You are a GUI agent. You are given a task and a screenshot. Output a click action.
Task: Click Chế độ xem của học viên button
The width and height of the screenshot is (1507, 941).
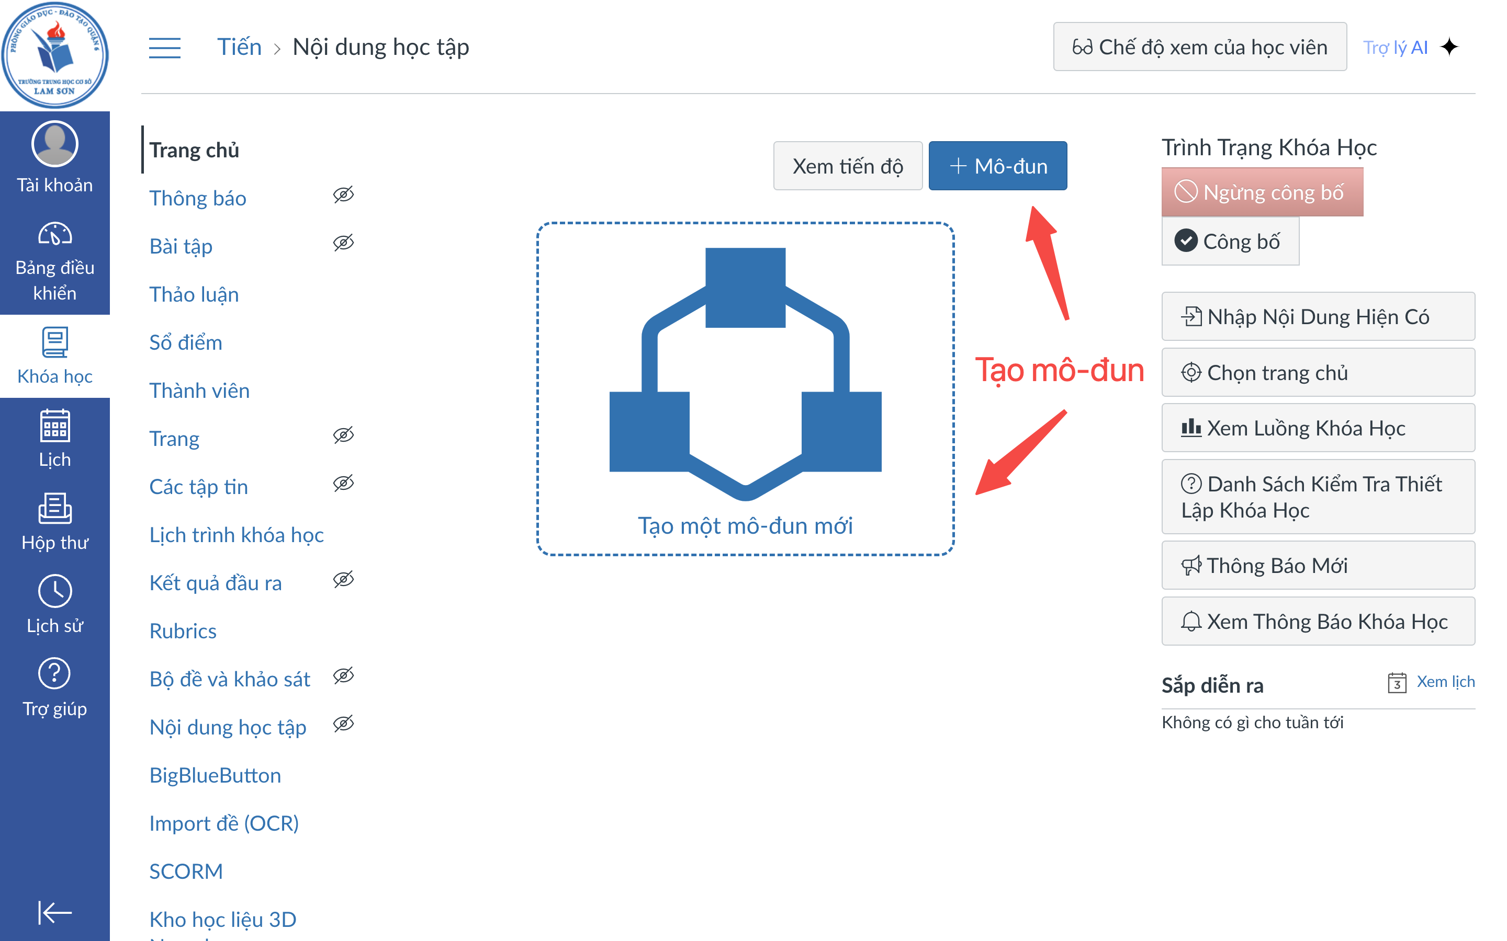tap(1200, 47)
